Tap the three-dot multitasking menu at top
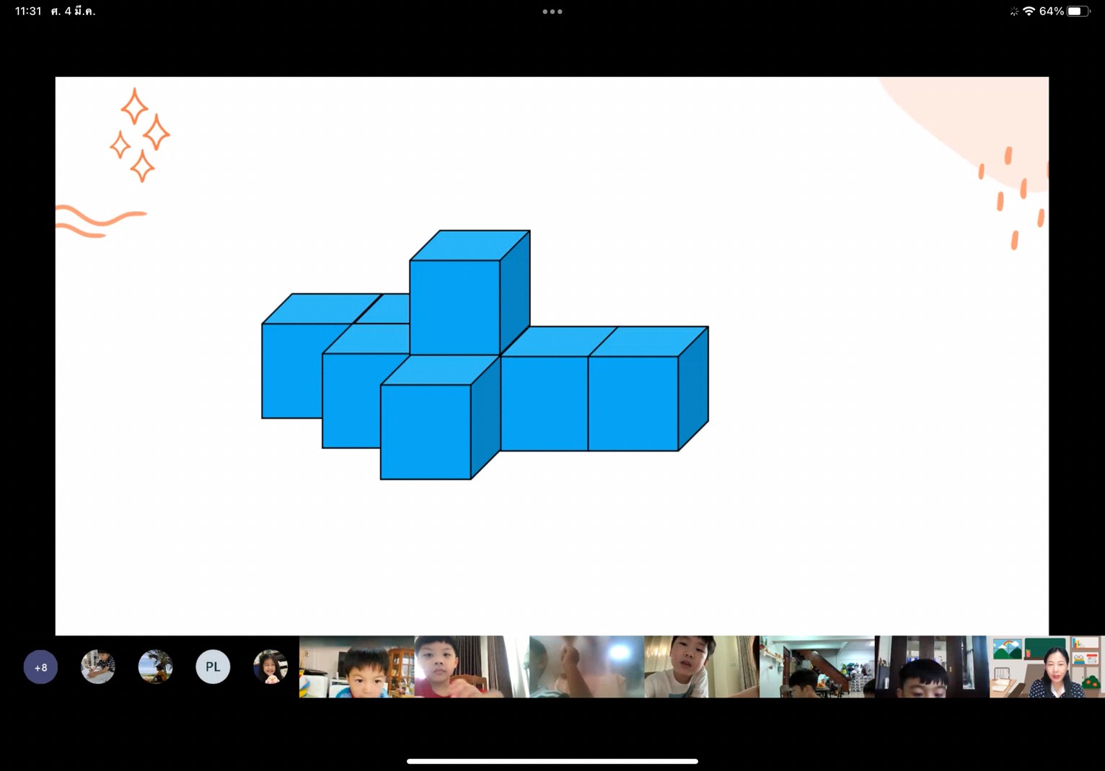 pos(552,12)
